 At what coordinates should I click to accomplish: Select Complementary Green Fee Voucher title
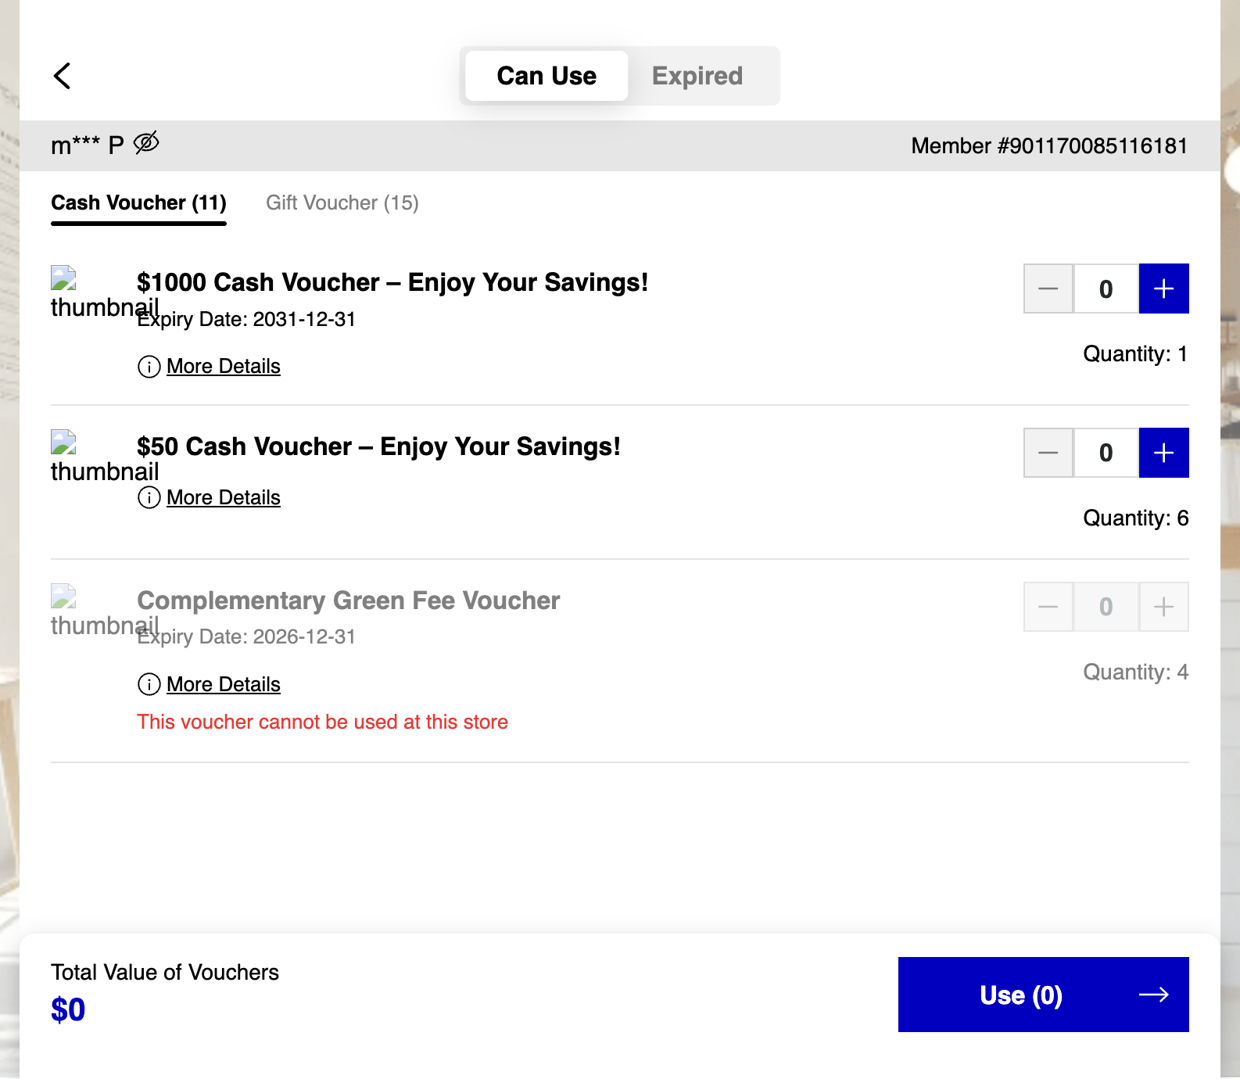pyautogui.click(x=349, y=600)
